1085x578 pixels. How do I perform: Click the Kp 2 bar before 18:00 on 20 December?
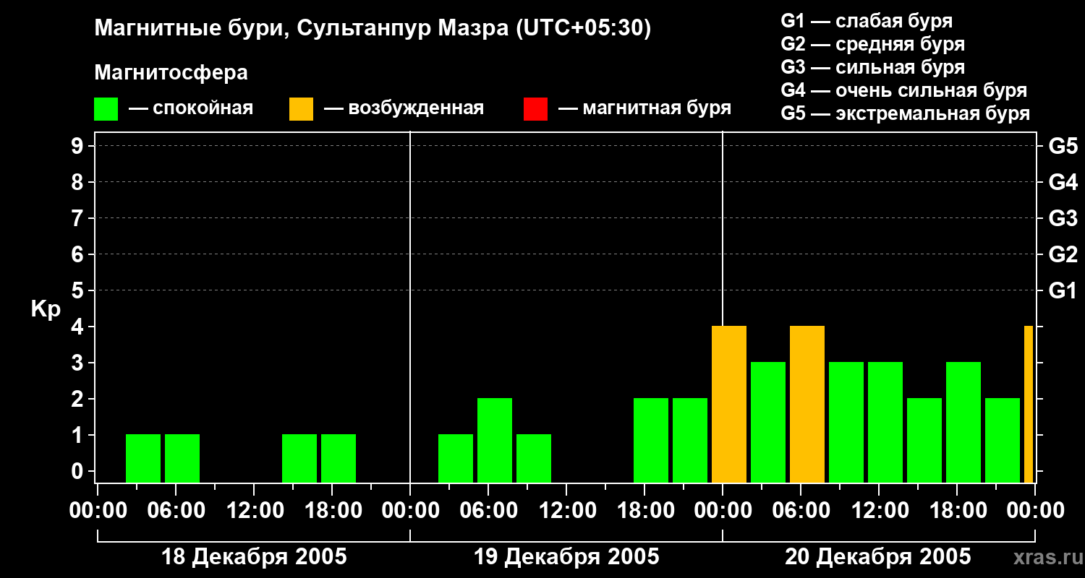click(924, 440)
